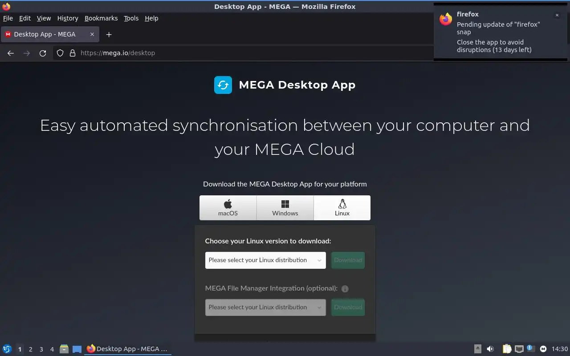Click the network tray icon

519,349
